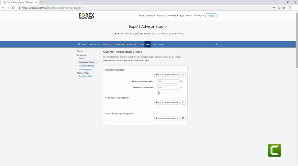Bookmark this page with the star icon
298x166 pixels.
[284, 8]
